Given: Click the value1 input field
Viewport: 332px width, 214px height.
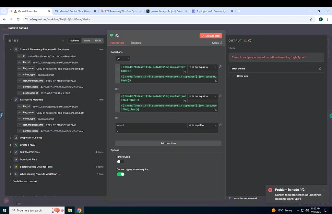Looking at the screenshot, I should point(151,125).
